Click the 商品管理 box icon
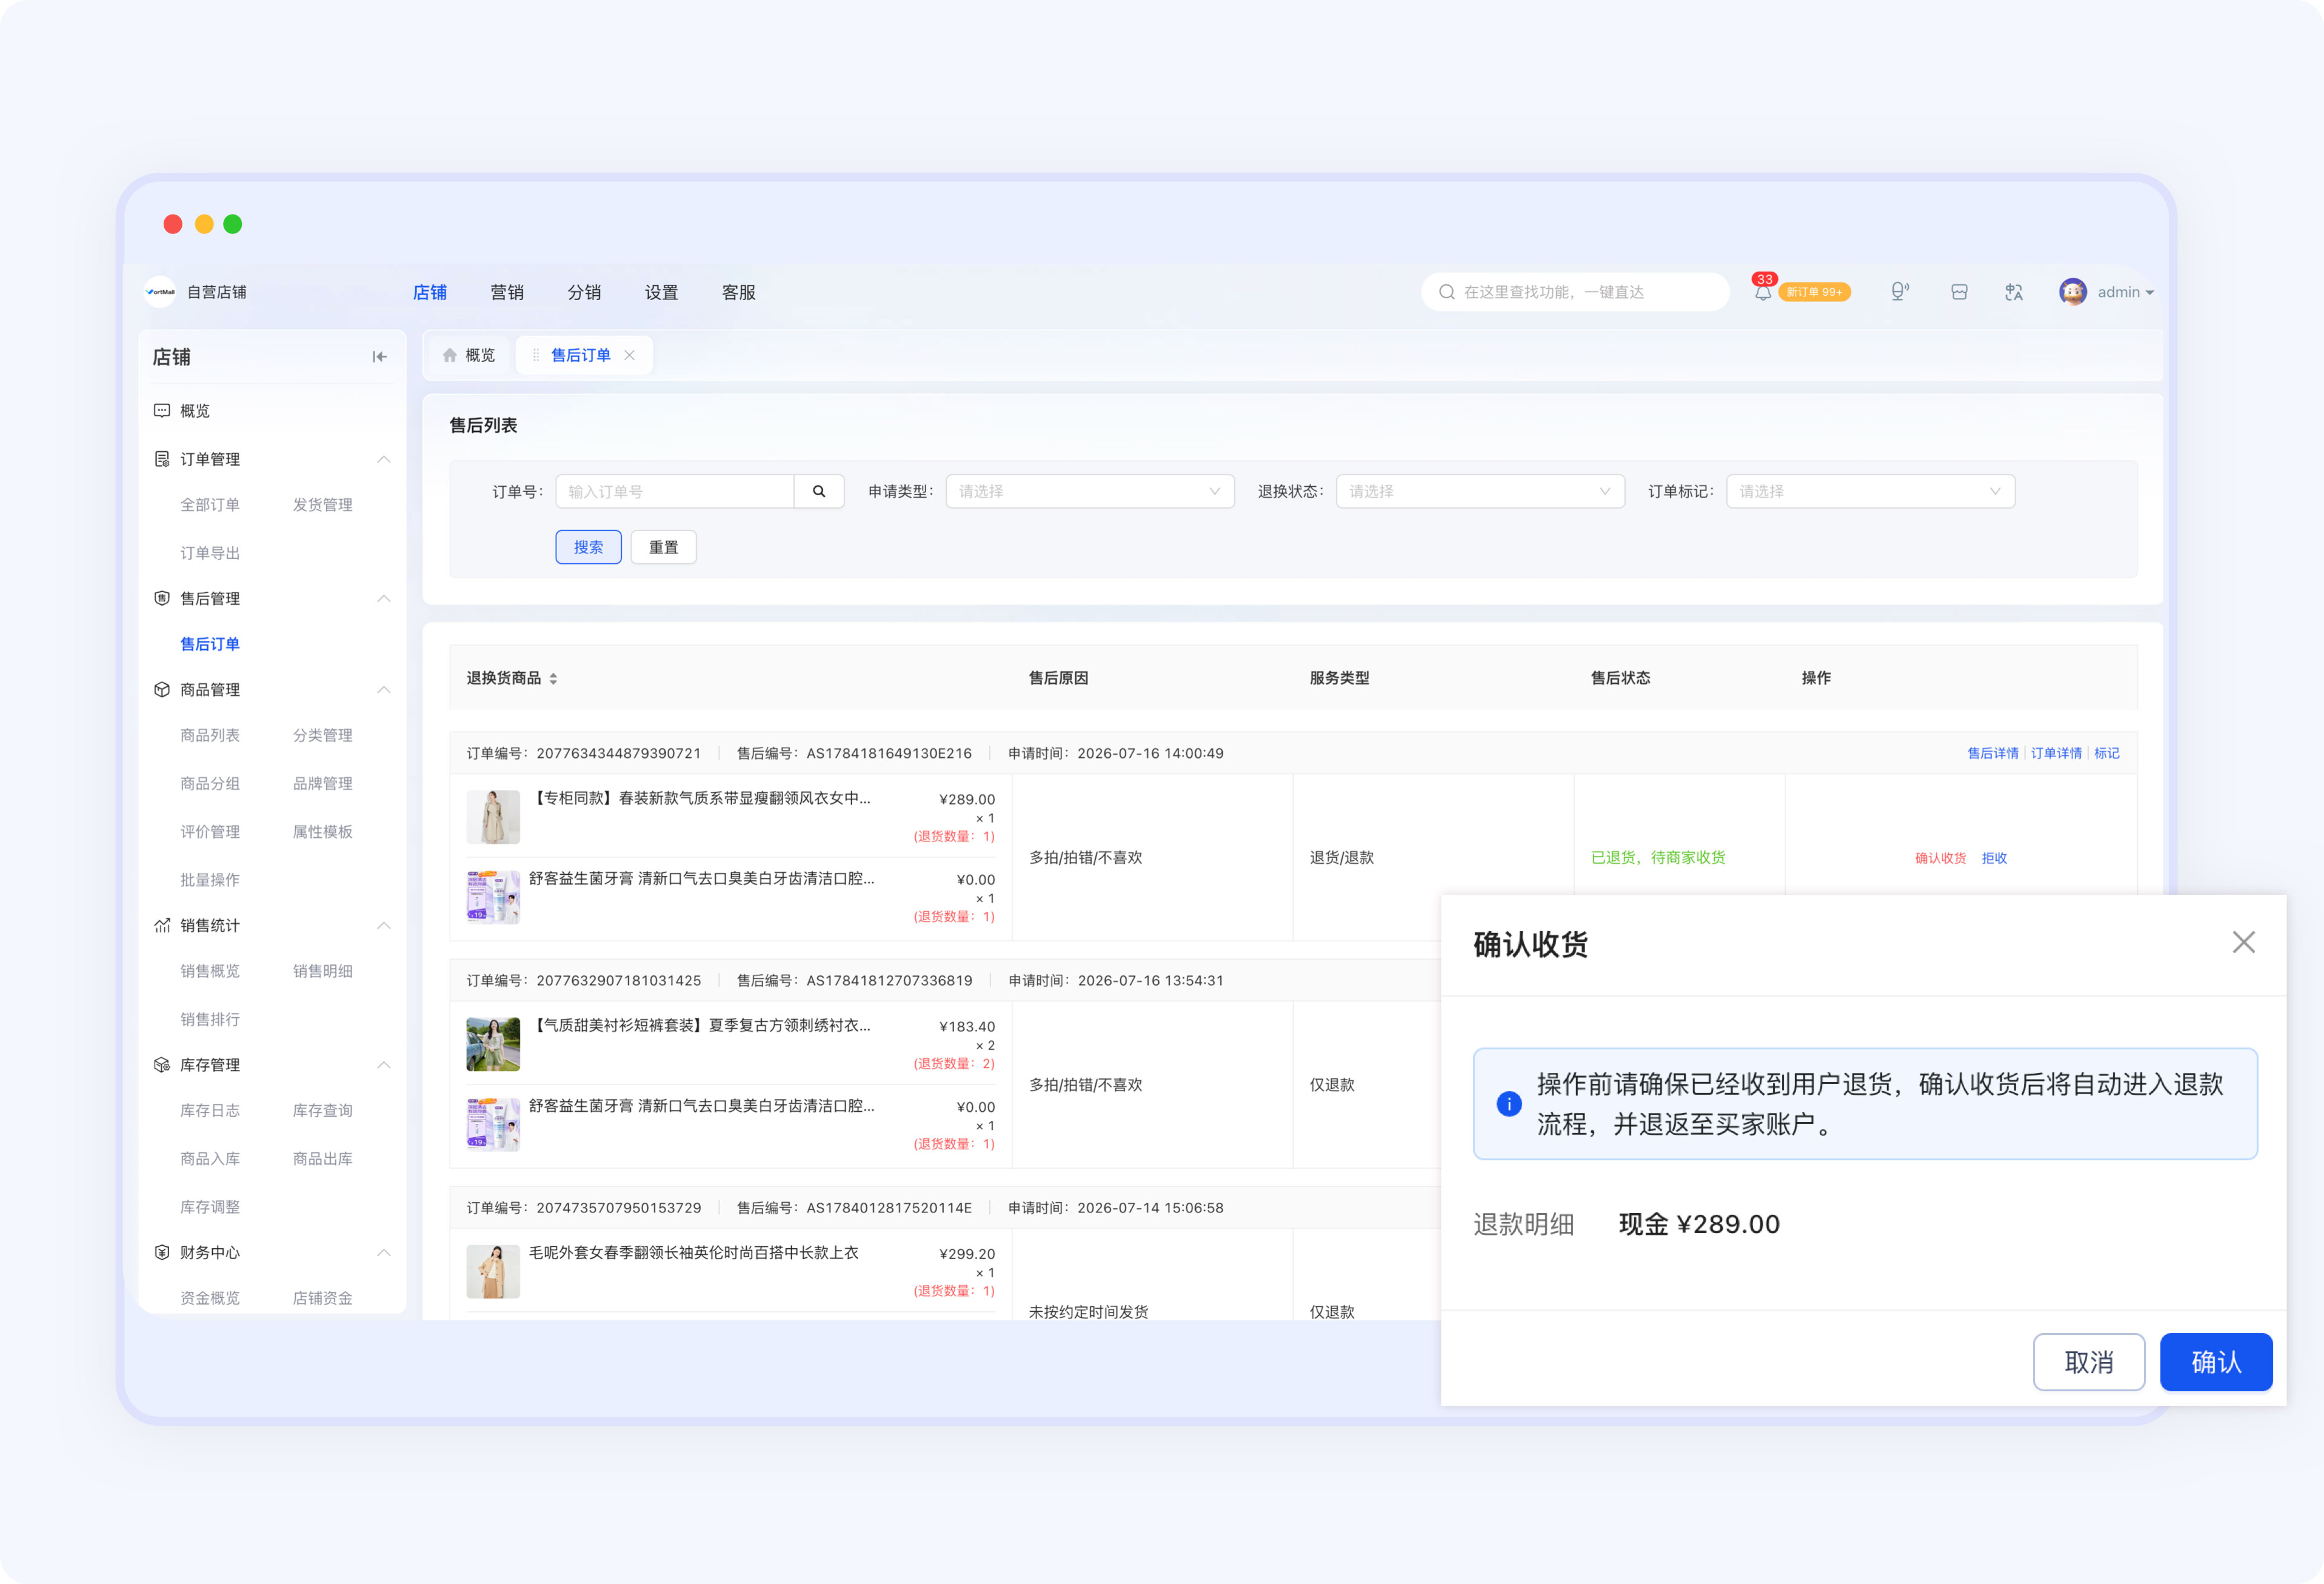 [x=162, y=690]
